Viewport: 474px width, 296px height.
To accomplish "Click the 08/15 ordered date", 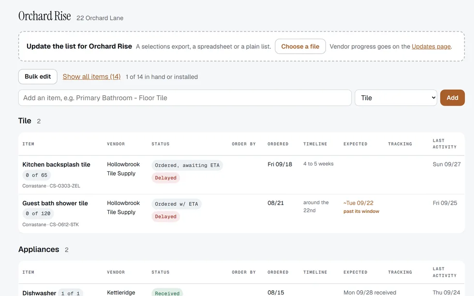I will click(276, 292).
